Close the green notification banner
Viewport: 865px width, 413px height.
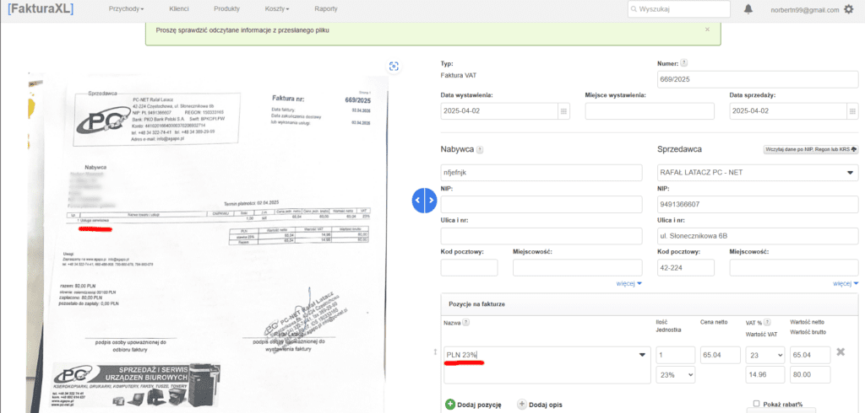707,29
